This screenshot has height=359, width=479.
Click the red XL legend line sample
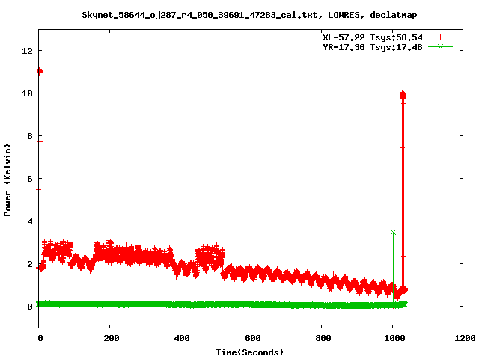(x=440, y=37)
